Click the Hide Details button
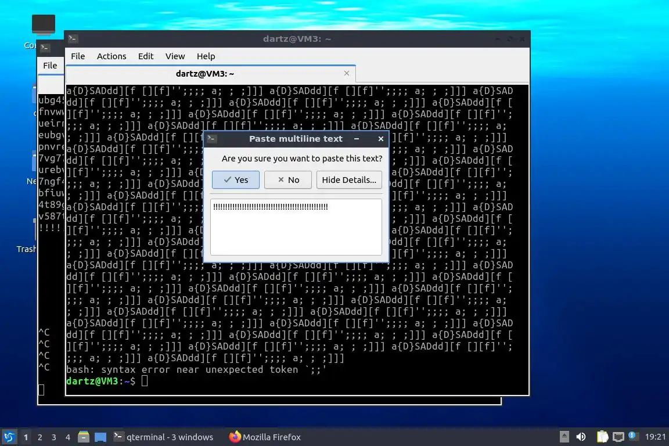Image resolution: width=669 pixels, height=446 pixels. 349,179
